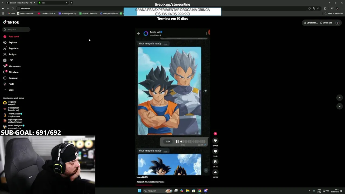Open the media control icon

point(332,8)
